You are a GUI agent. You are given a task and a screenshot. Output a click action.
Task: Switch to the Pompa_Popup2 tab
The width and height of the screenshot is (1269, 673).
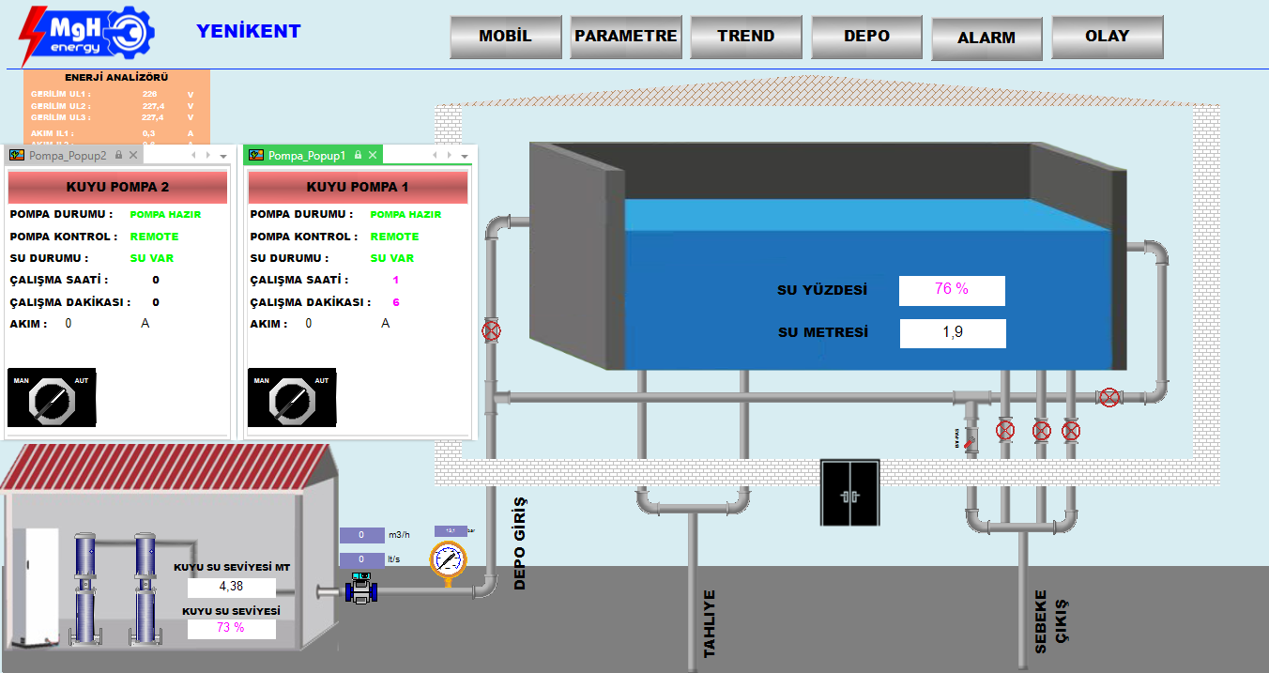[x=66, y=155]
